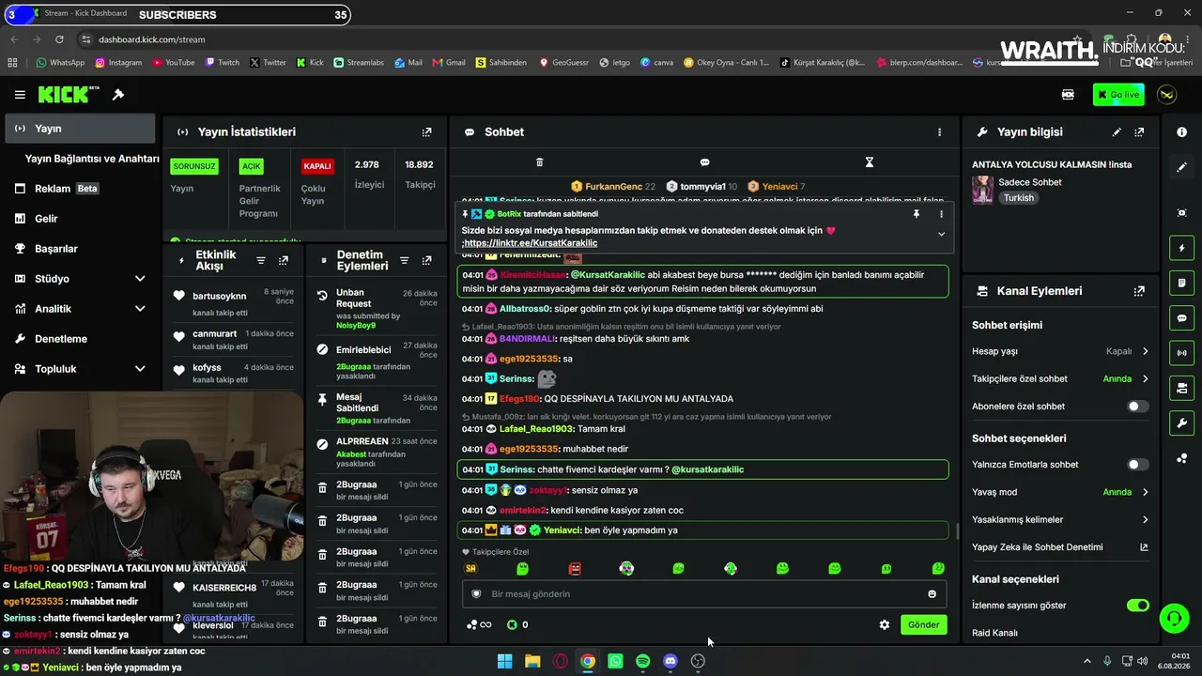1202x676 pixels.
Task: Pop out the Yayın İstatistikleri panel
Action: coord(427,132)
